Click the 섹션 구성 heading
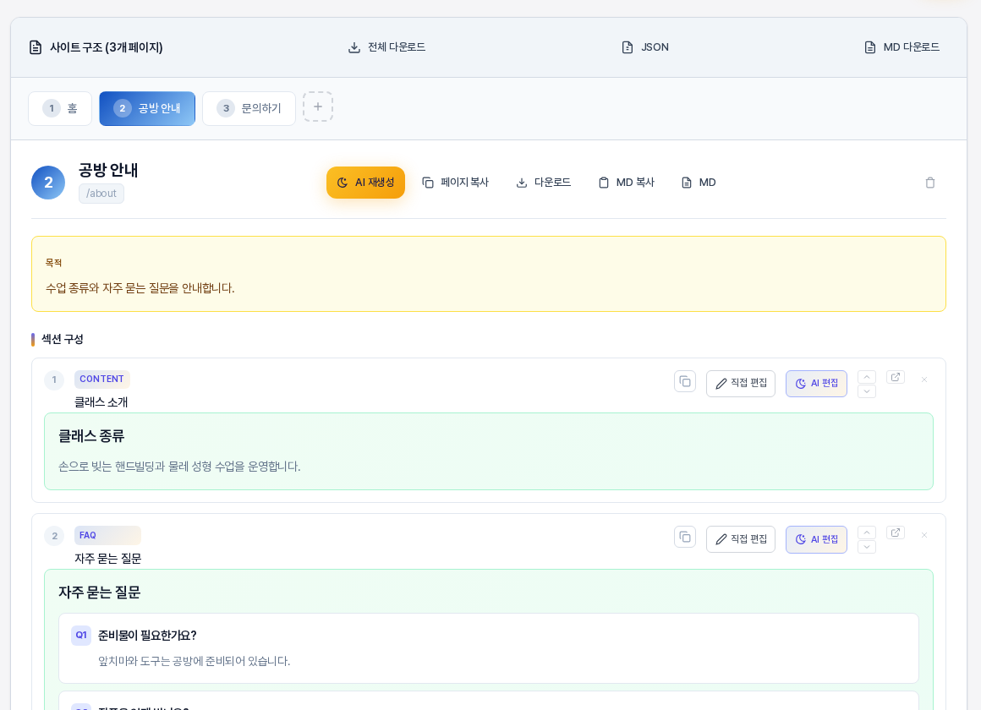The width and height of the screenshot is (981, 710). coord(63,339)
